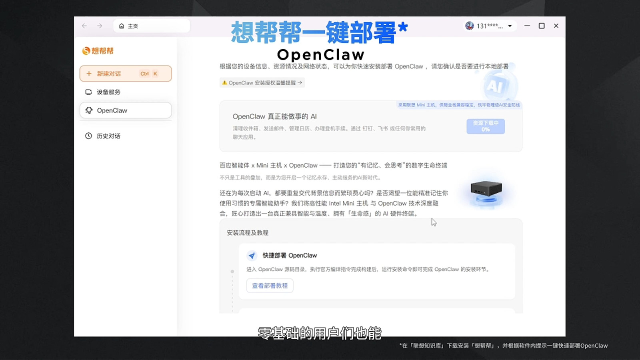Click the warning triangle icon

[x=224, y=83]
